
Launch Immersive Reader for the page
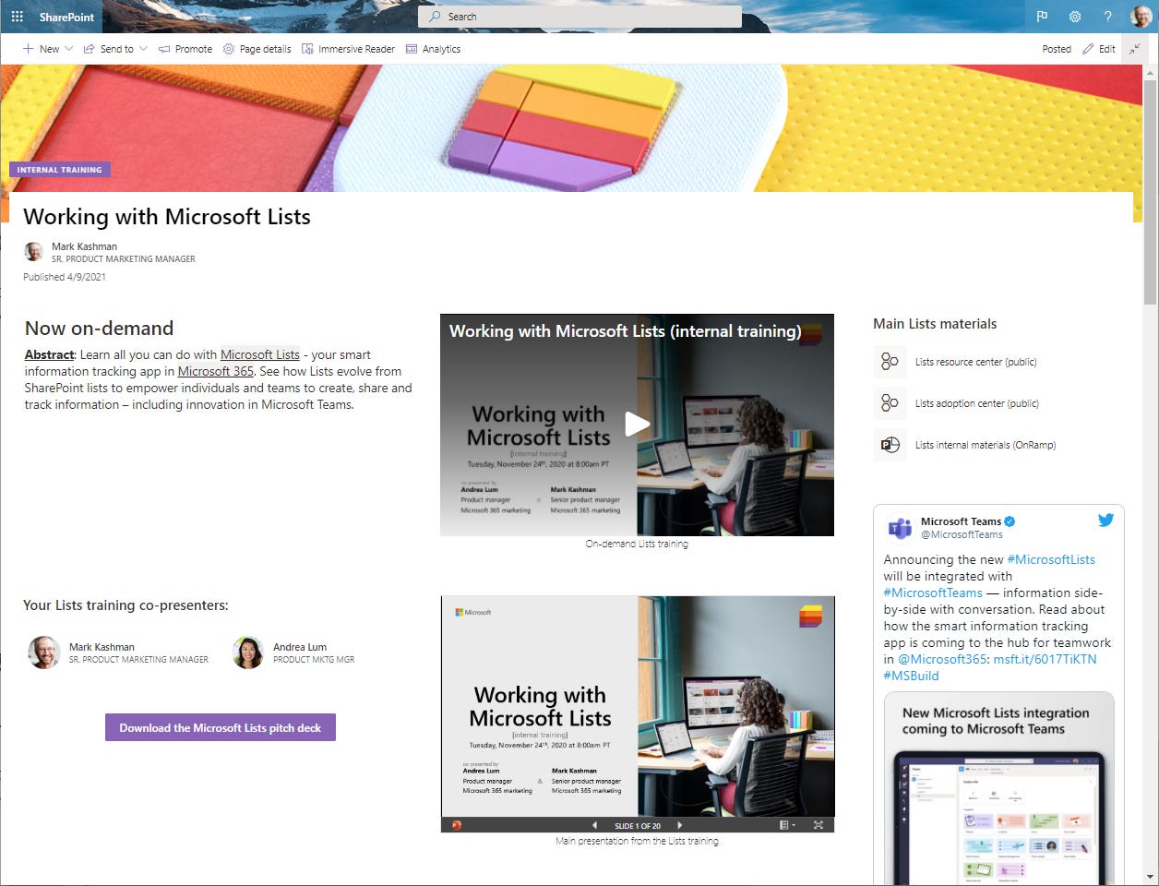tap(348, 49)
